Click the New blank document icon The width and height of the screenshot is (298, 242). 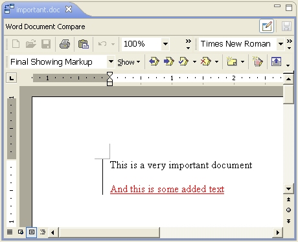point(16,44)
